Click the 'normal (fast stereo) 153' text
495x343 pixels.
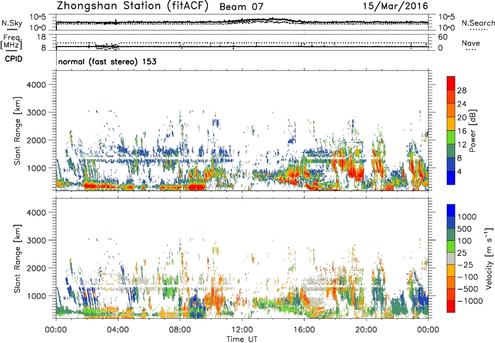[107, 61]
